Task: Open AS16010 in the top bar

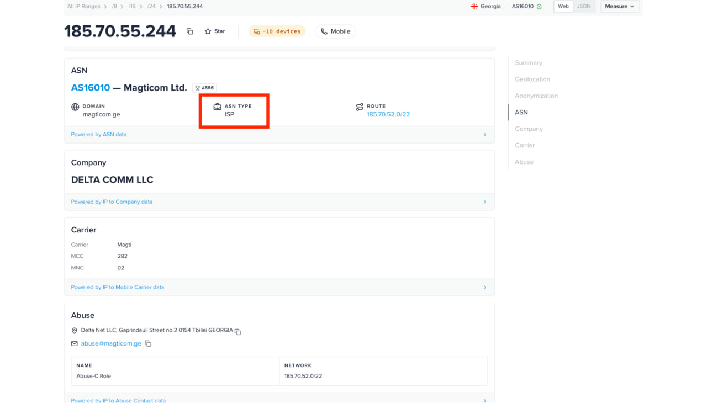Action: coord(523,7)
